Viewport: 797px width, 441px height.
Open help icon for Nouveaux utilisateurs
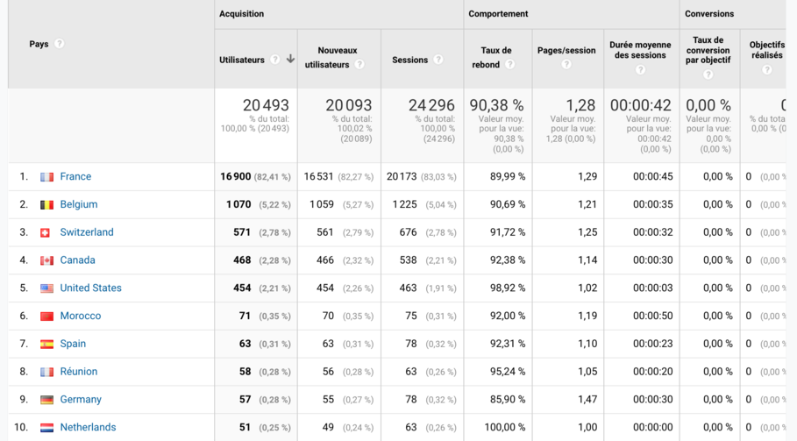click(x=359, y=65)
